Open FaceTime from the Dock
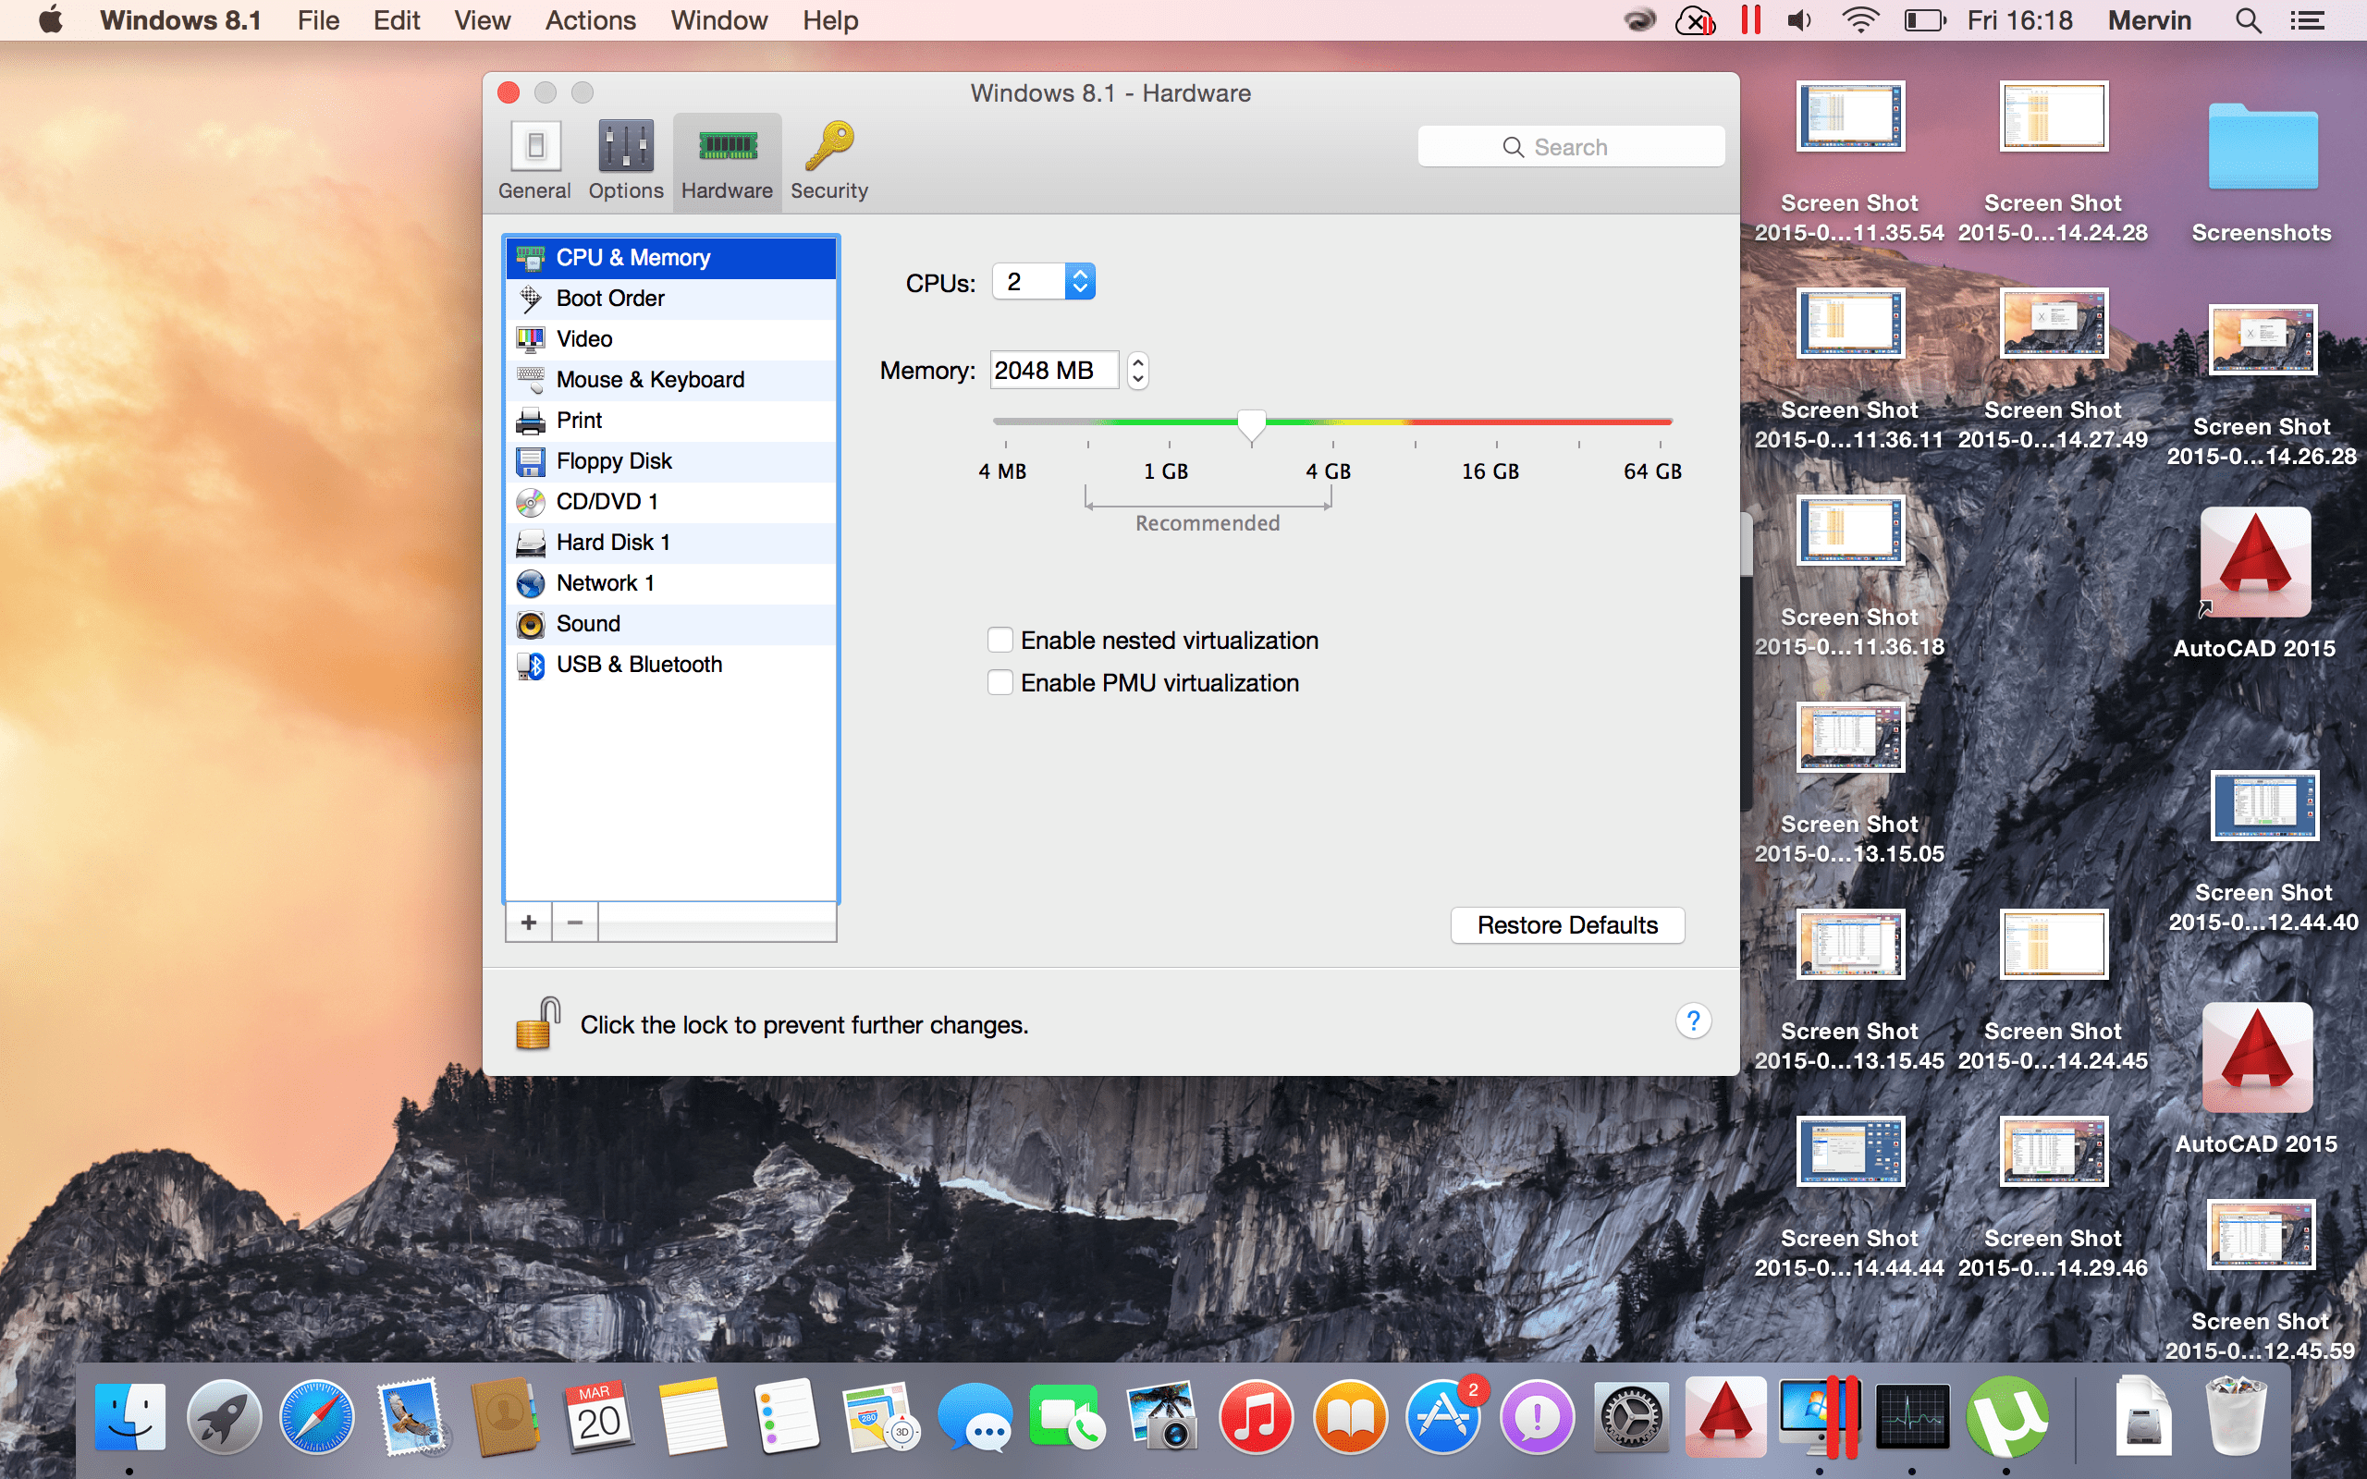This screenshot has height=1479, width=2367. 1068,1416
